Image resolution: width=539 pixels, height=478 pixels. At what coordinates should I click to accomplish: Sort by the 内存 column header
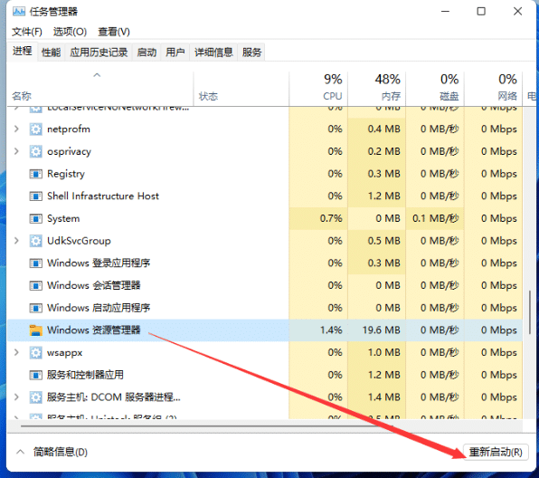tap(377, 88)
